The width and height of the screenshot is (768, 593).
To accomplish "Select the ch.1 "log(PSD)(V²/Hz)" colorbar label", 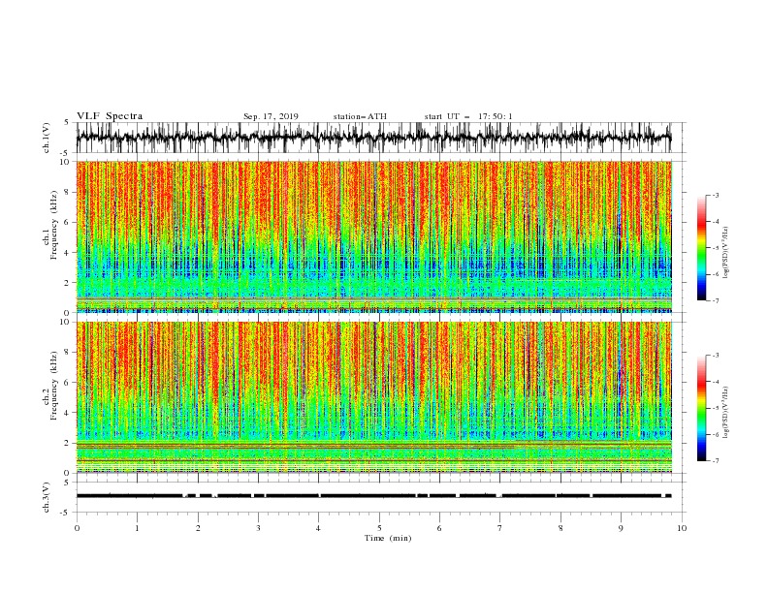I will point(725,253).
